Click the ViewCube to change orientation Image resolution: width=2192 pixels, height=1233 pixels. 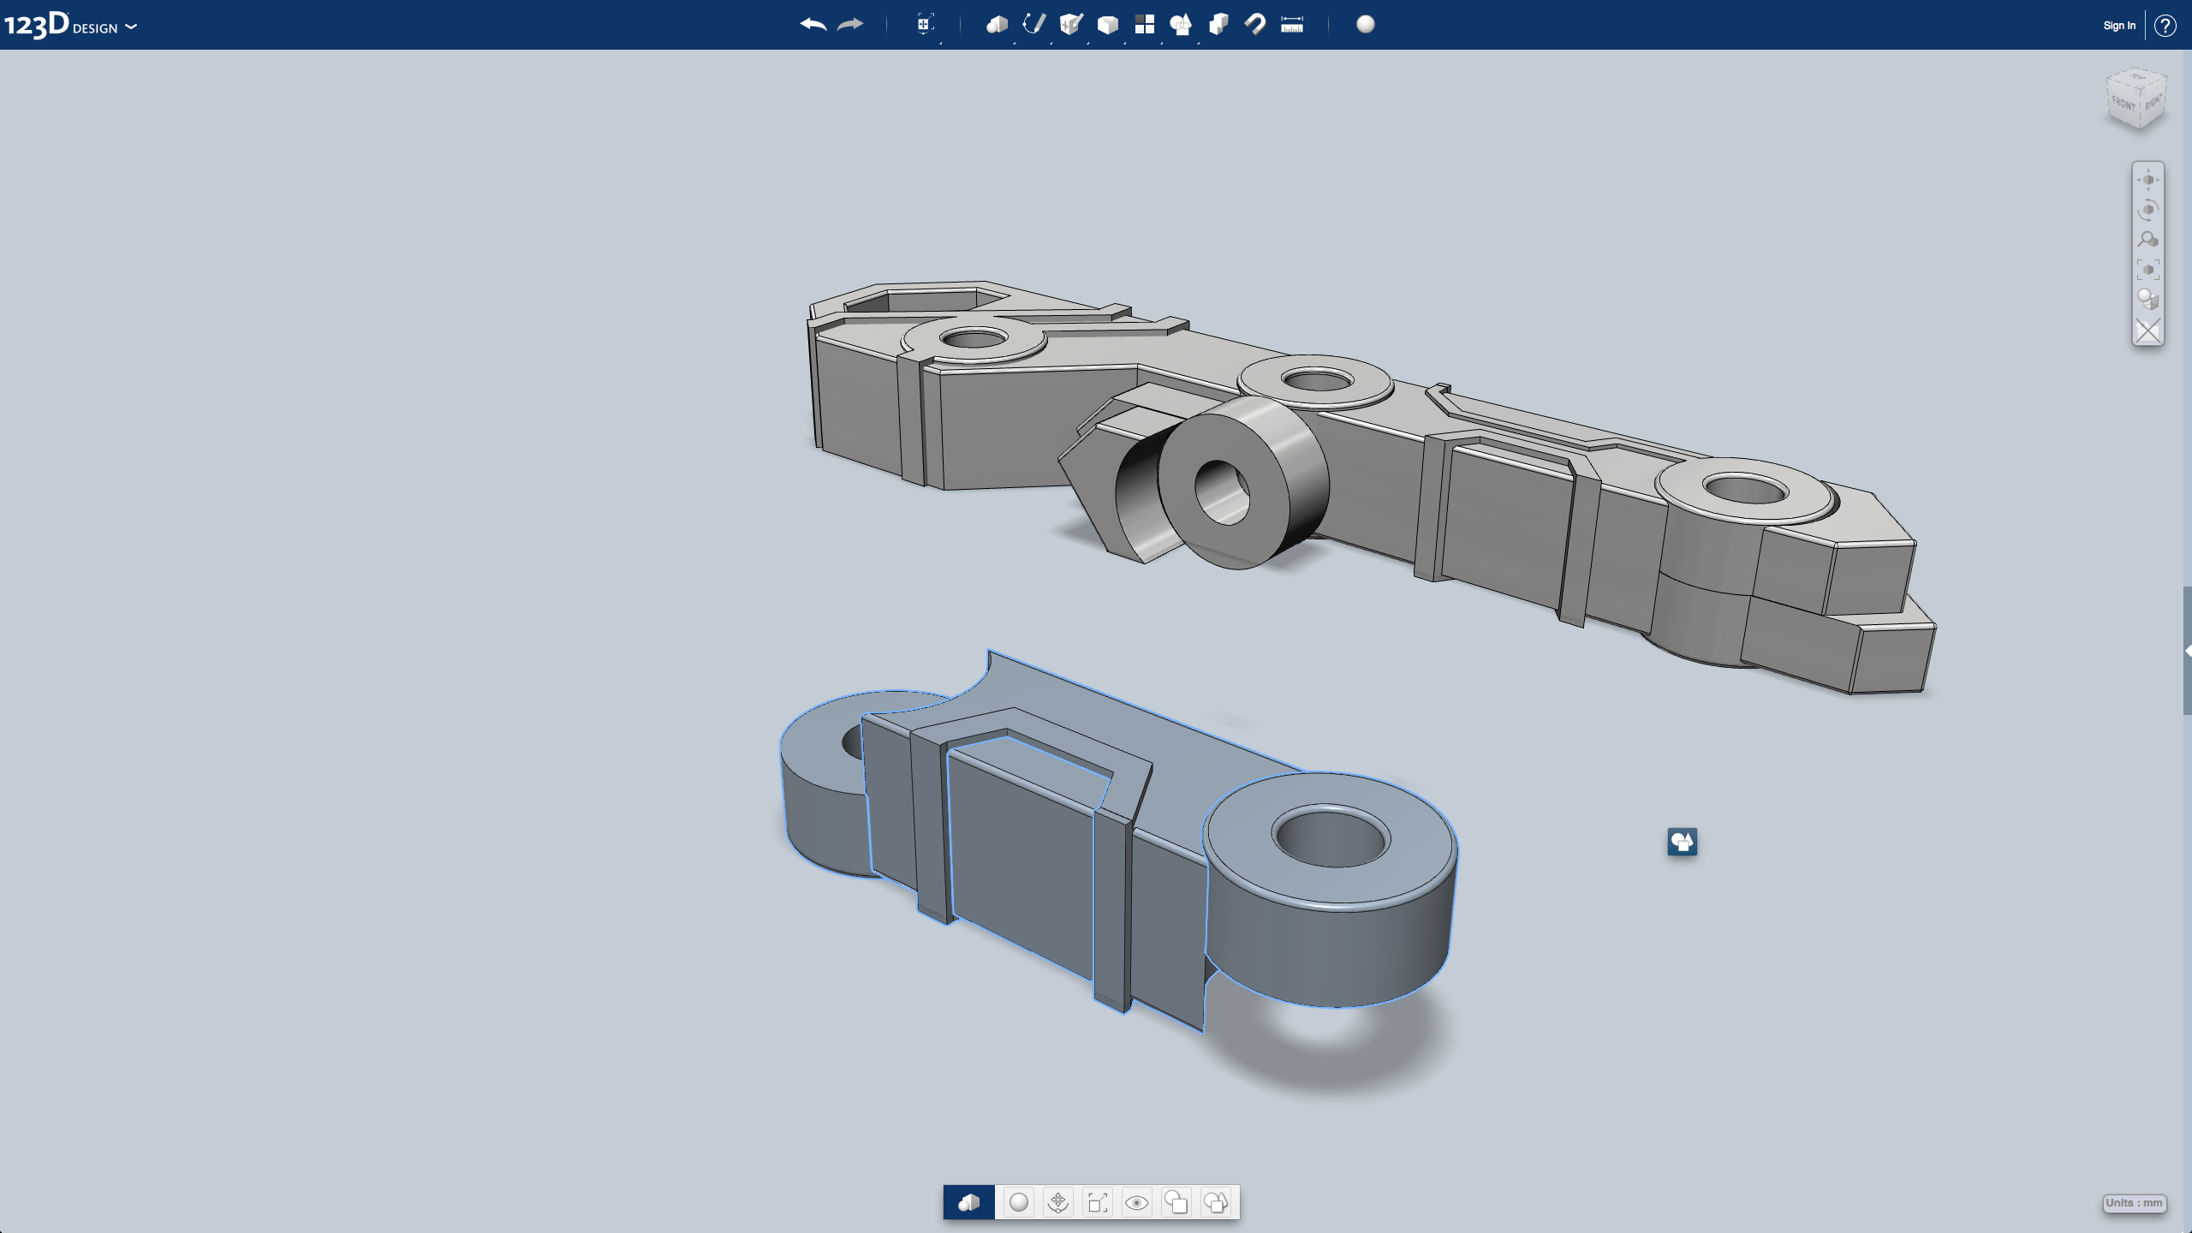tap(2135, 98)
